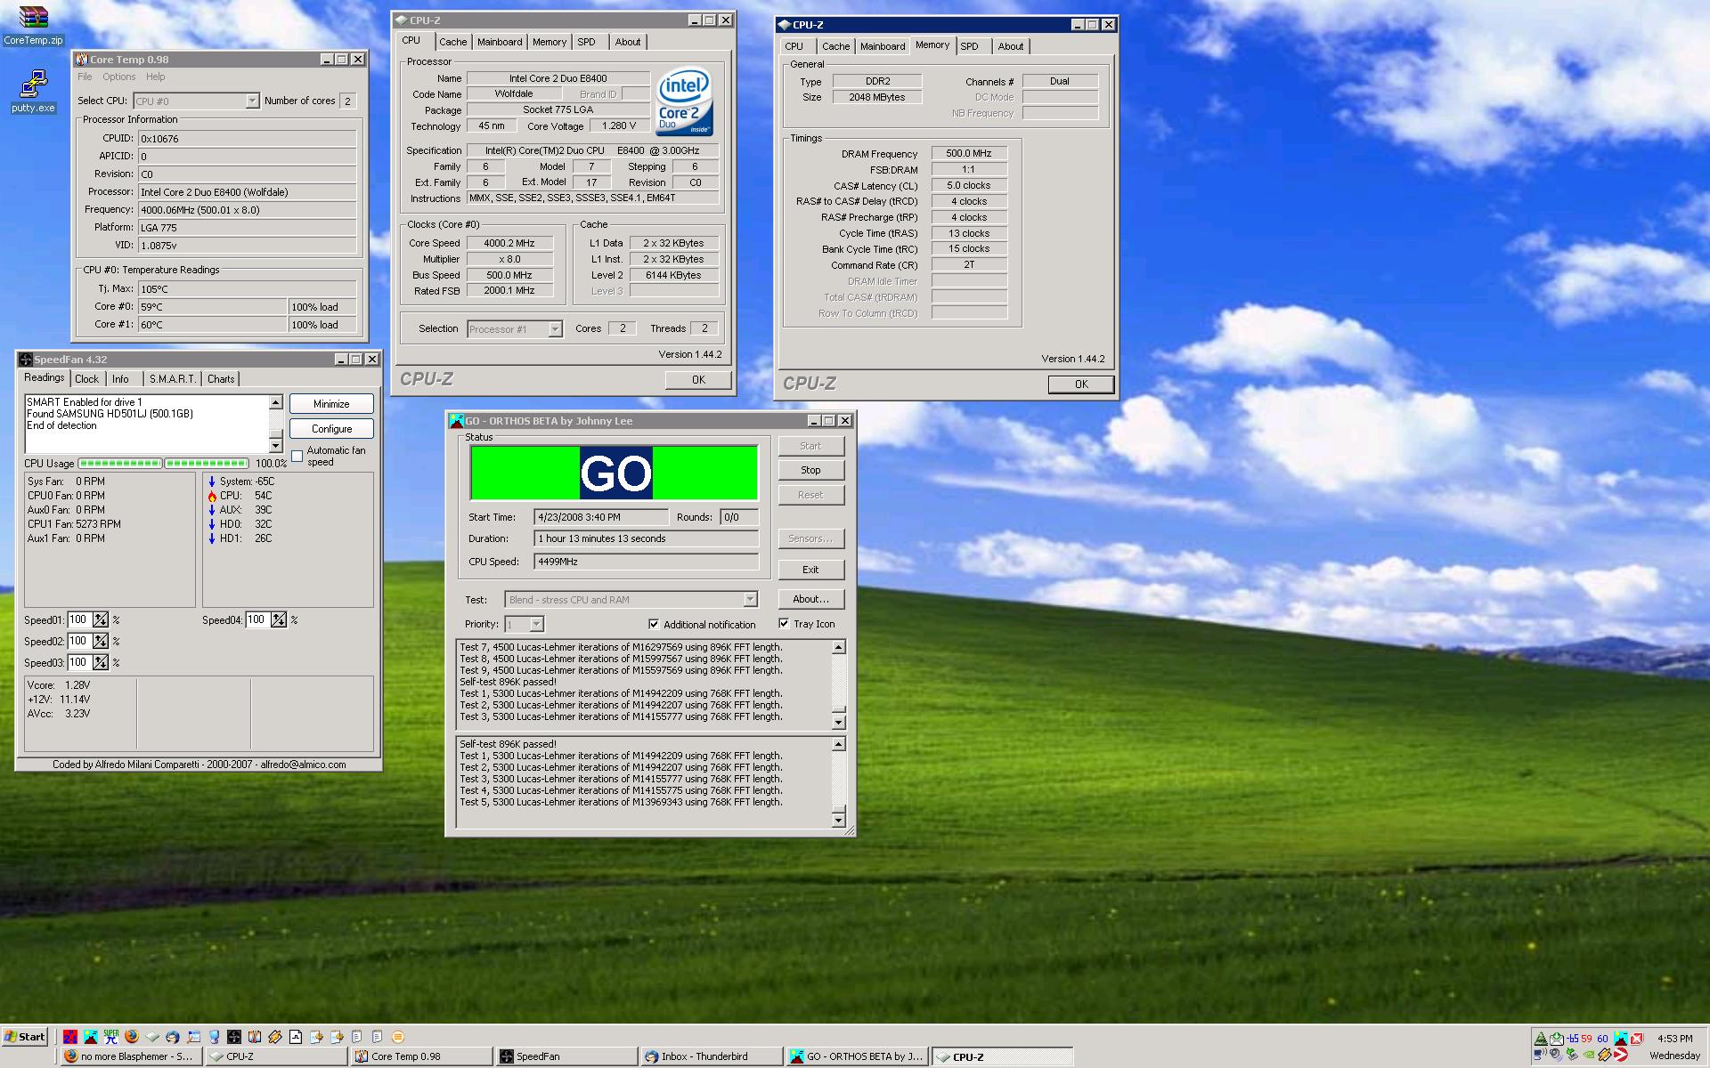
Task: Launch Firefox from the quick launch bar
Action: click(x=132, y=1037)
